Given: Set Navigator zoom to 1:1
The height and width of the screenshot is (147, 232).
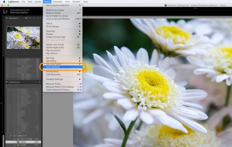Looking at the screenshot, I should tap(34, 18).
